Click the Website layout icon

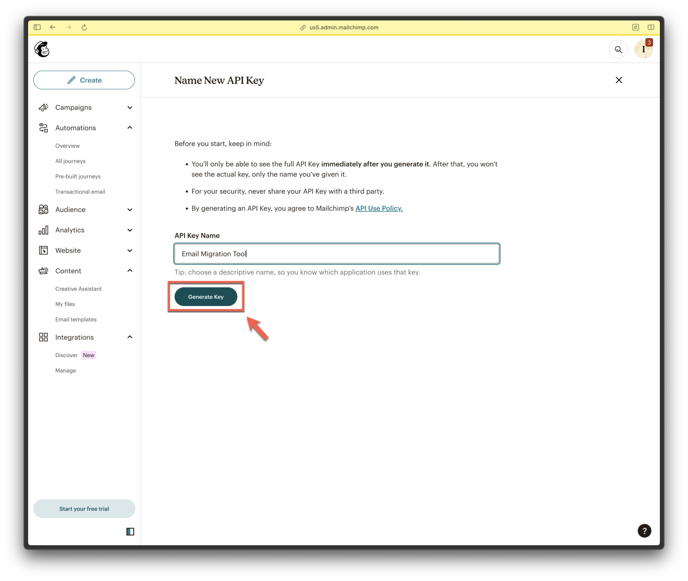click(x=43, y=250)
